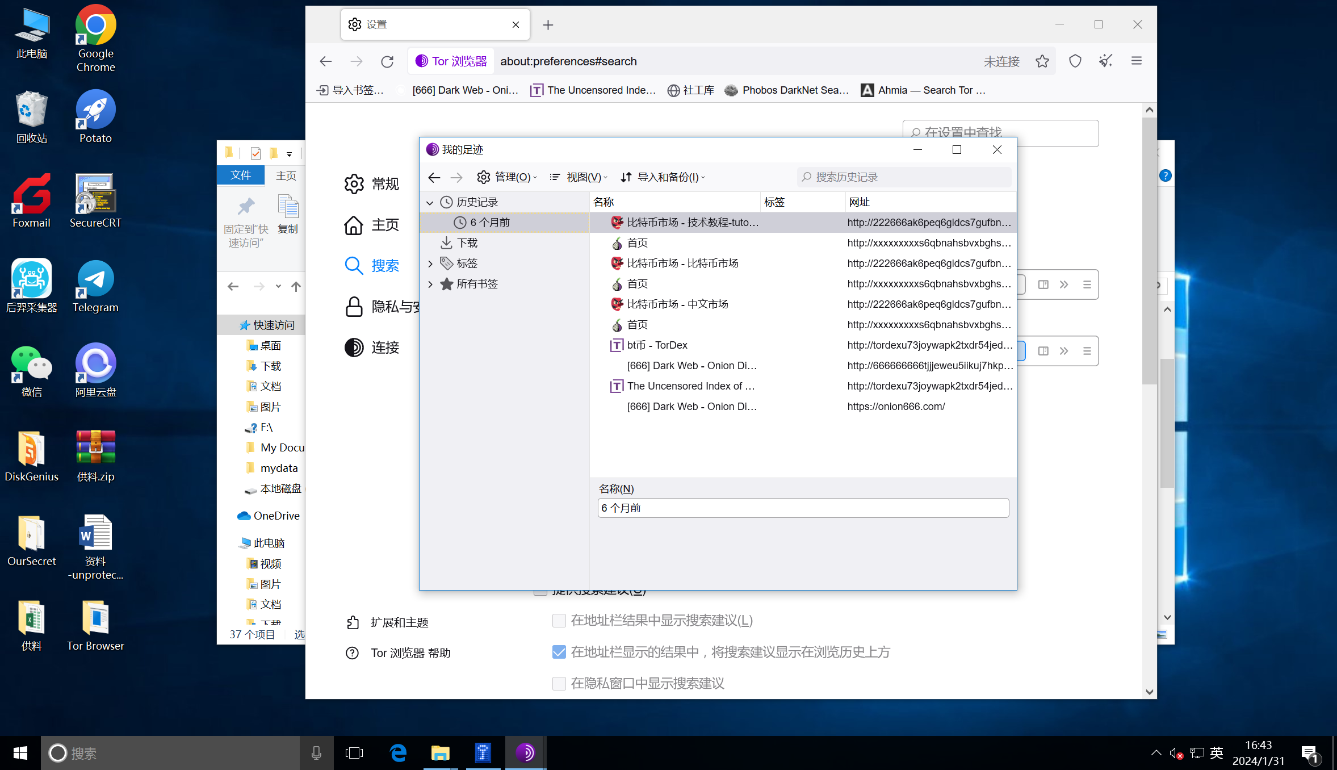The width and height of the screenshot is (1337, 770).
Task: Open 搜索 settings category
Action: click(371, 266)
